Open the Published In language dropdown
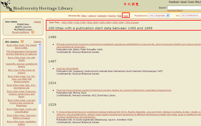201x126 pixels. point(159,15)
